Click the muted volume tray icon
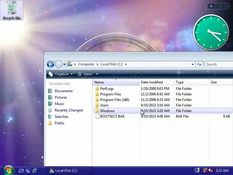The width and height of the screenshot is (233, 175). pos(211,170)
